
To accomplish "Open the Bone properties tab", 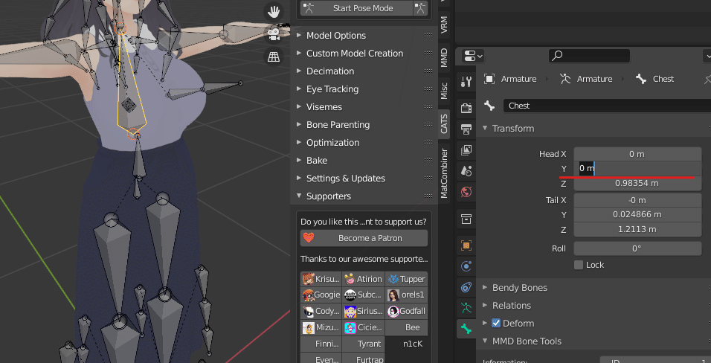I will click(x=466, y=329).
